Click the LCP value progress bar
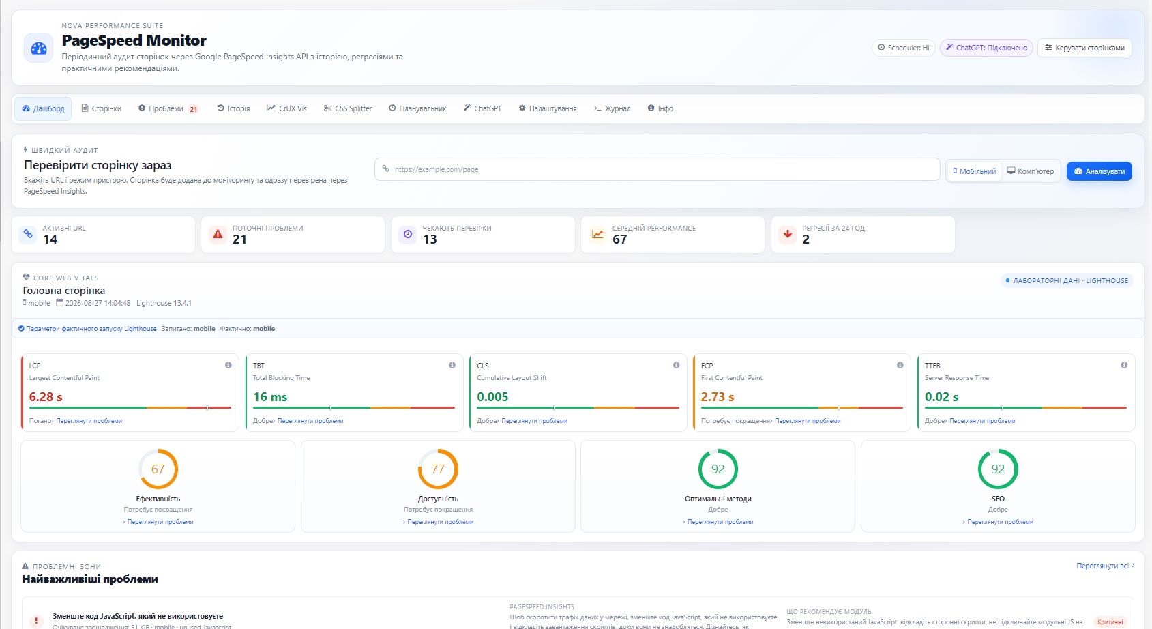 130,407
